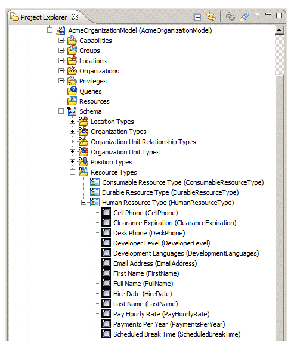Click the Schema icon

[72, 111]
